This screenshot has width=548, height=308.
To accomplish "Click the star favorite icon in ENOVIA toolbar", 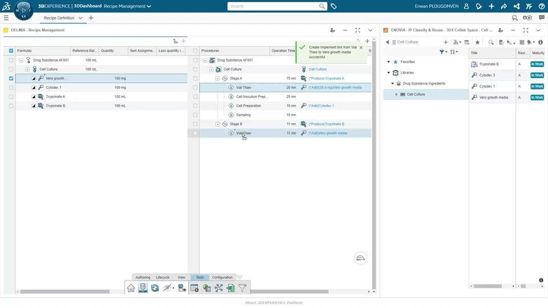I will [477, 42].
